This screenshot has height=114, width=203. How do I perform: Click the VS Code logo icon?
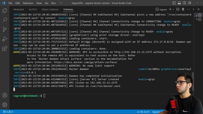tap(3, 3)
